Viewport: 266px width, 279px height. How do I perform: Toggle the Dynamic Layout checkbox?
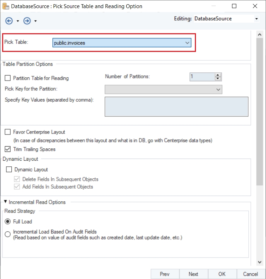point(9,170)
